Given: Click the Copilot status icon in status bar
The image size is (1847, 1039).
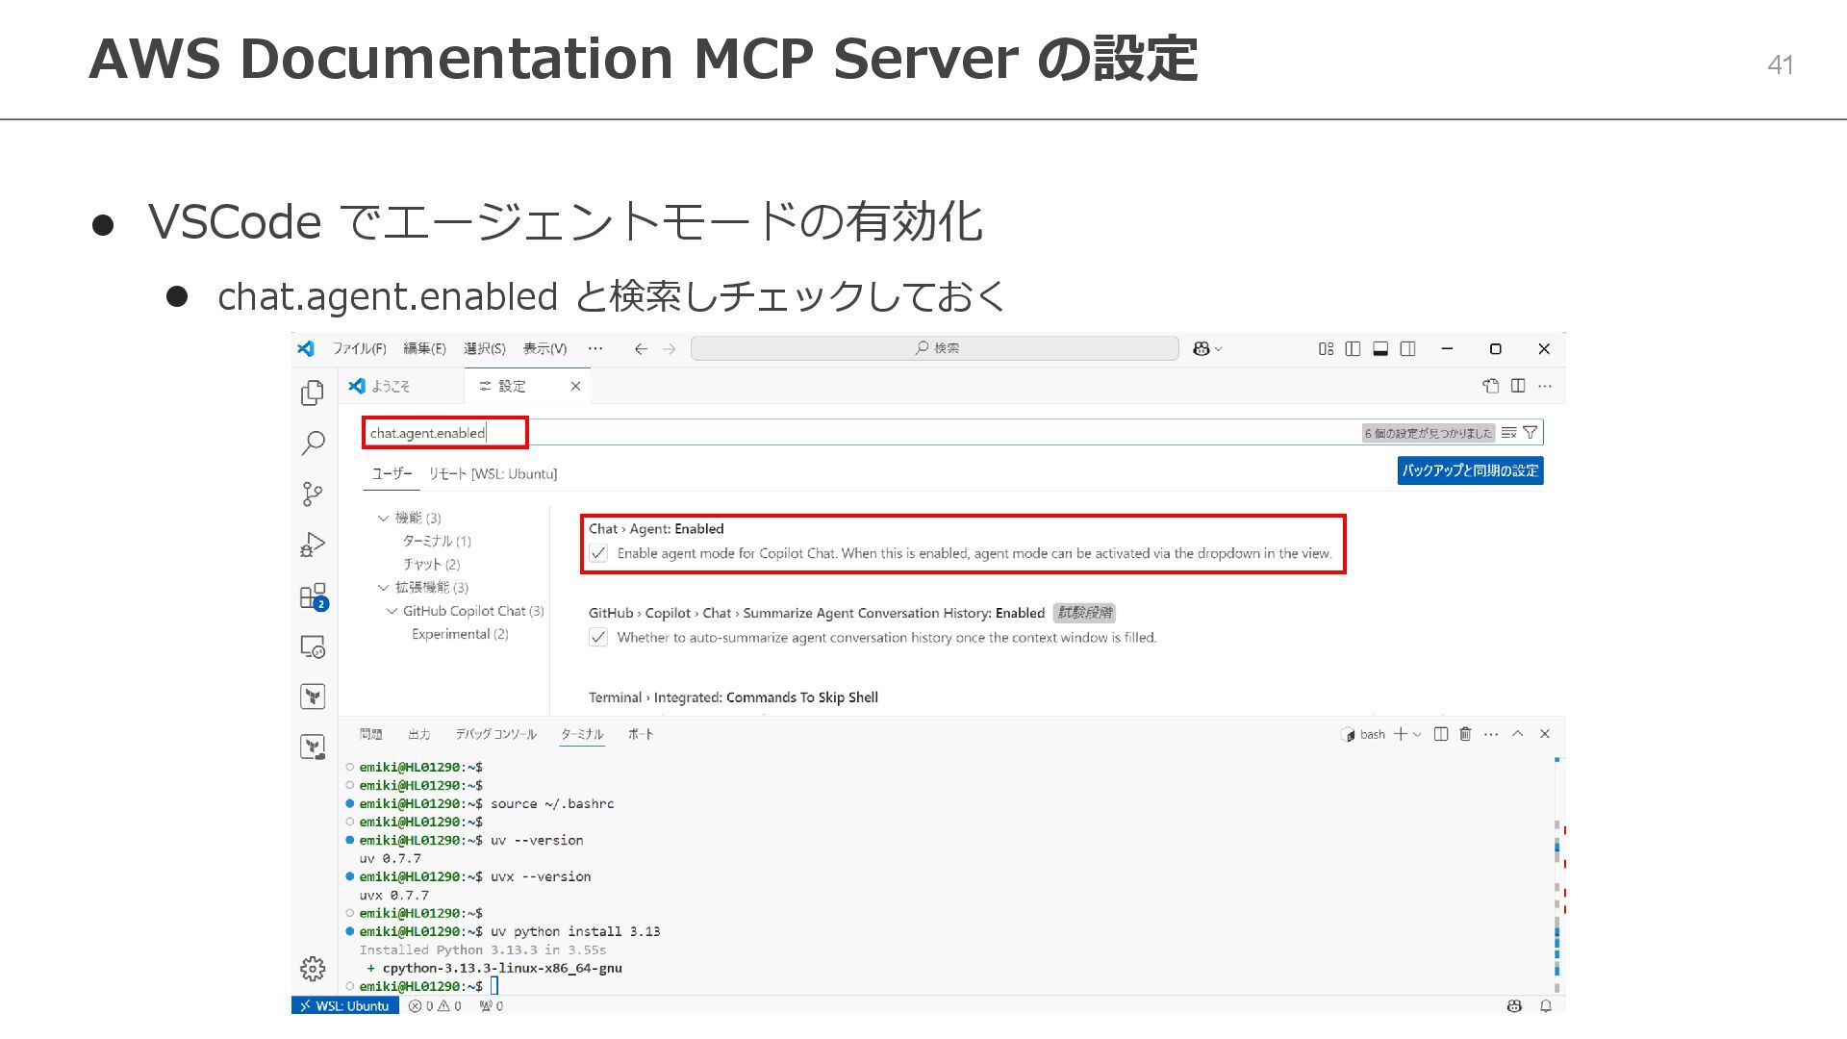Looking at the screenshot, I should click(x=1514, y=1005).
